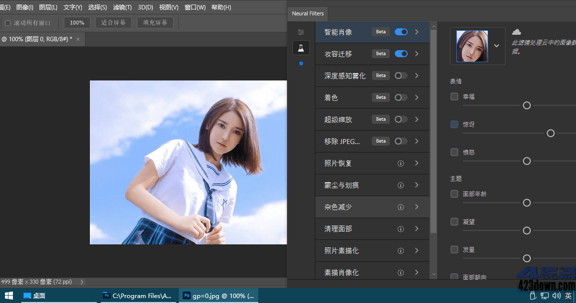Click the info icon beside 清理面部
The width and height of the screenshot is (576, 303).
click(401, 228)
